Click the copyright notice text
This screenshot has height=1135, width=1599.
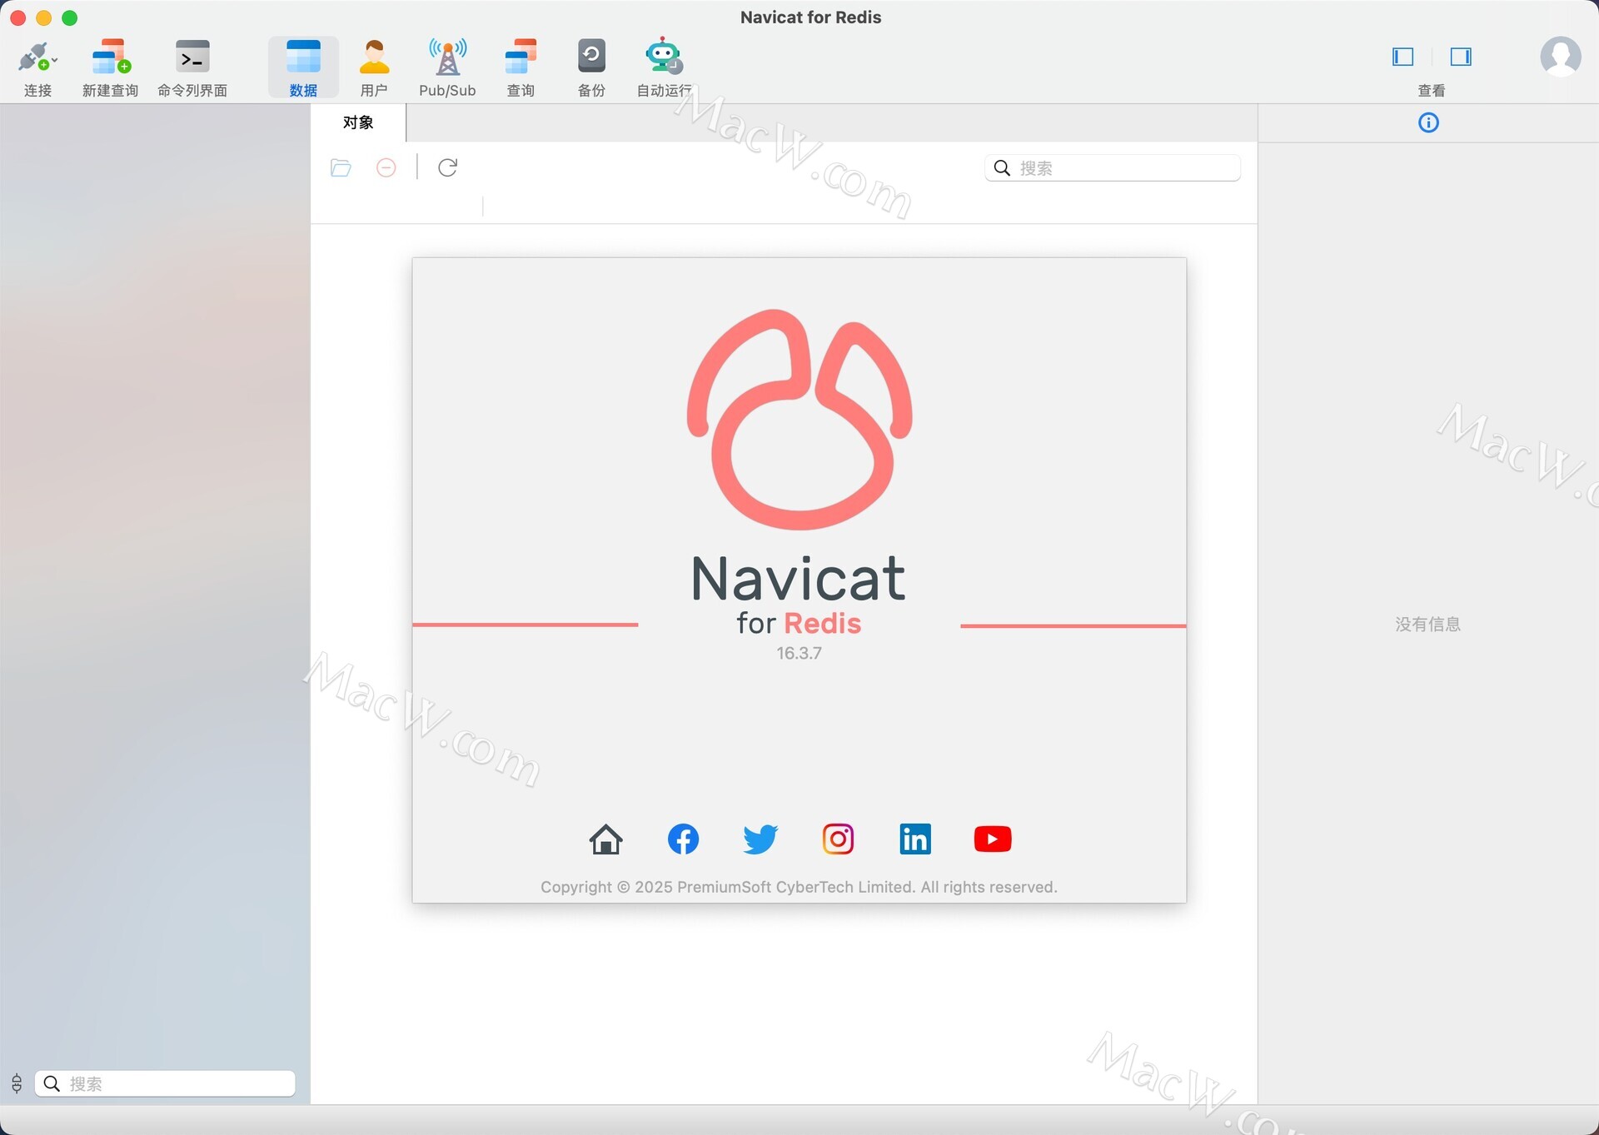(799, 888)
